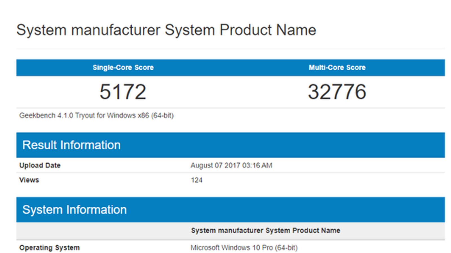Click the divider line beneath the page title
The width and height of the screenshot is (451, 253).
click(x=231, y=49)
